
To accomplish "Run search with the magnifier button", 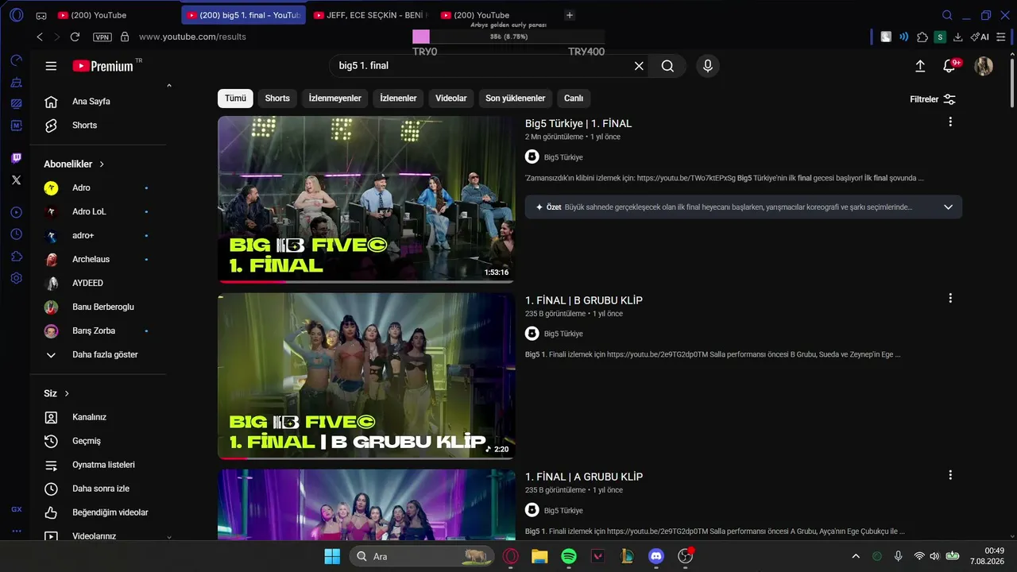I will pos(667,66).
